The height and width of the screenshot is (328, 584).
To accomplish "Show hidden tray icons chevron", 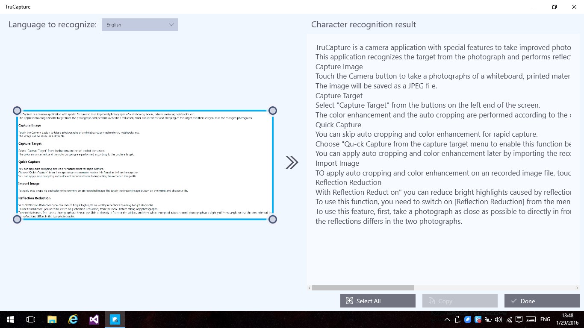I will point(447,319).
